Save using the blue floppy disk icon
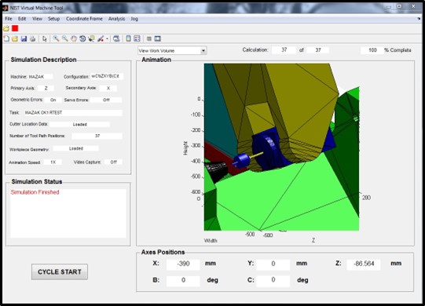The width and height of the screenshot is (425, 306). coord(24,38)
